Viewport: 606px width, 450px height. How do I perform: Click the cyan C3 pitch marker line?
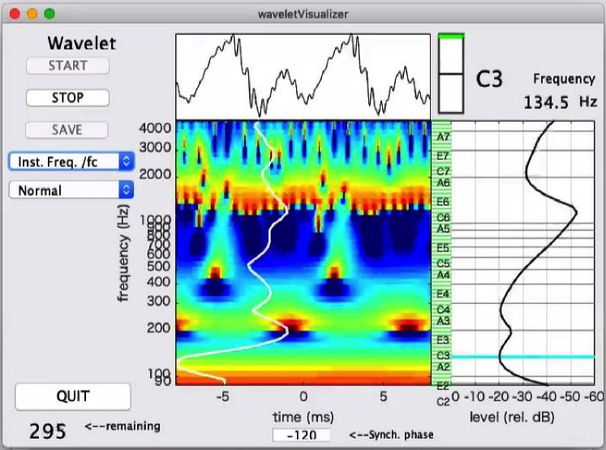pyautogui.click(x=522, y=357)
